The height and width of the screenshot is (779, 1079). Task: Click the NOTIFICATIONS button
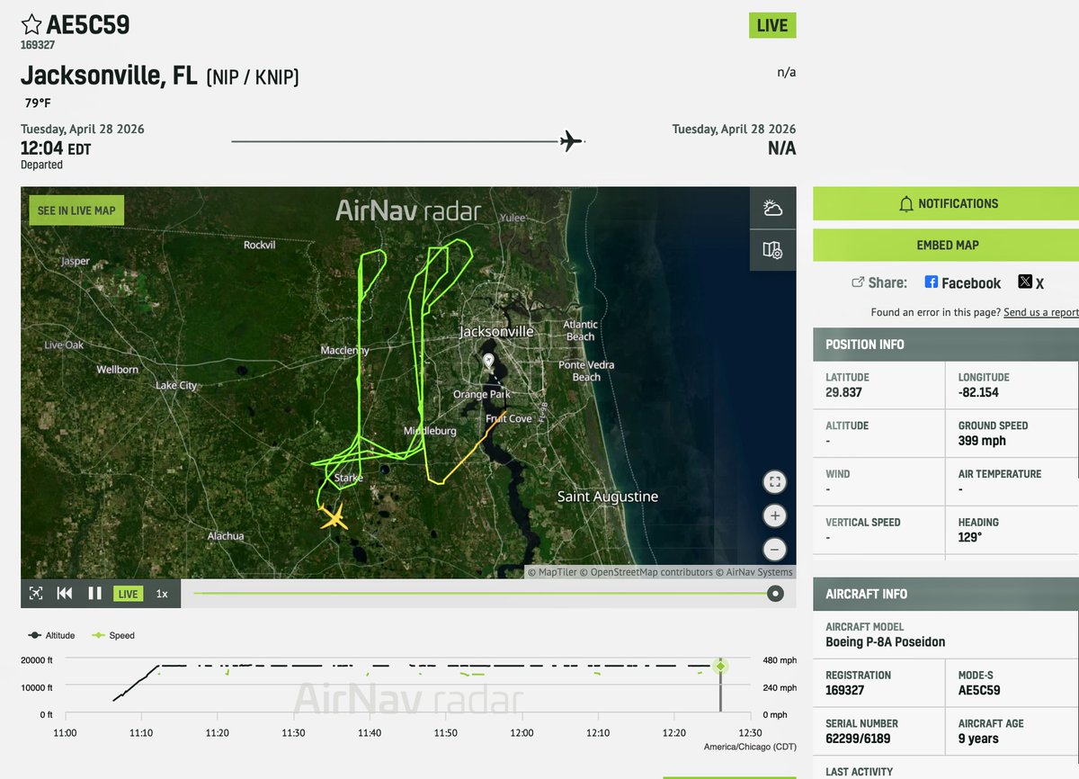click(x=946, y=203)
